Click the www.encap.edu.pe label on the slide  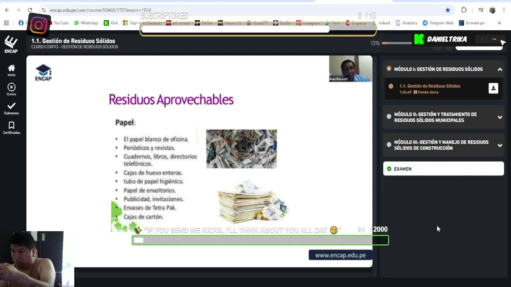coord(340,255)
